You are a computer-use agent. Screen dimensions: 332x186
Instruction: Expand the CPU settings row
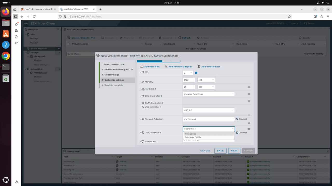click(x=140, y=72)
